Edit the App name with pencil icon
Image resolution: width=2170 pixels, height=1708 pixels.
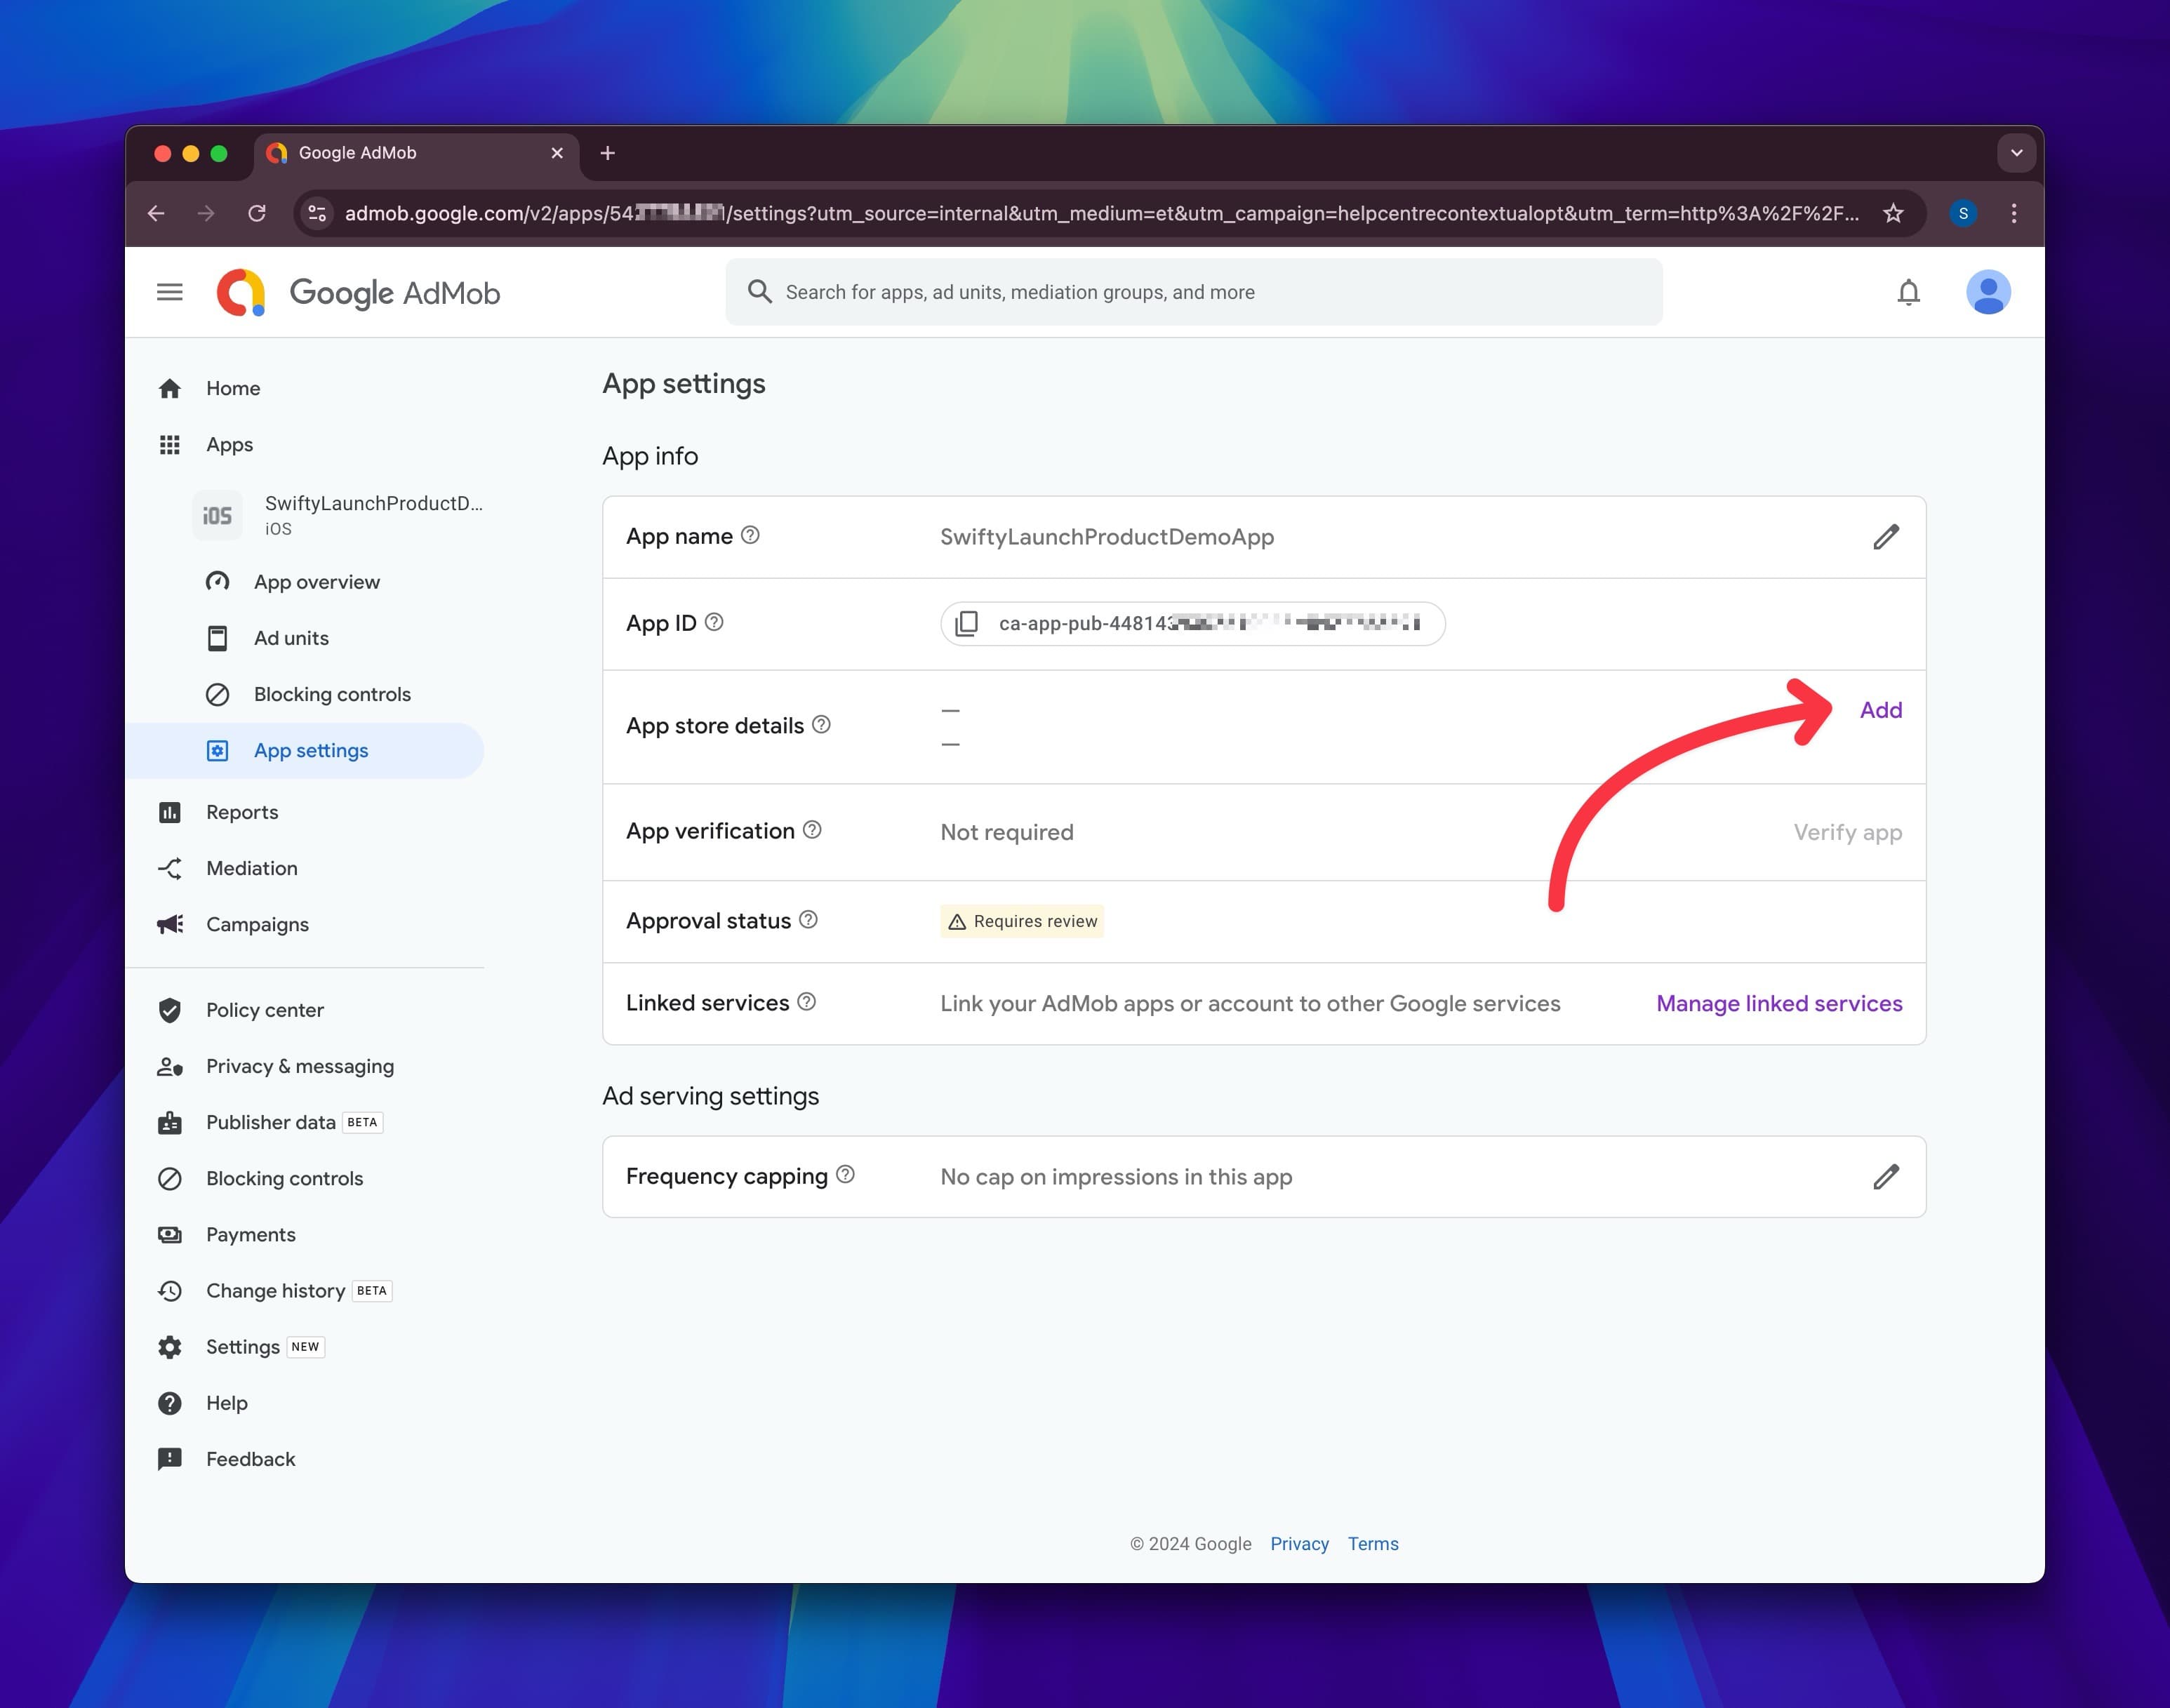(1885, 537)
